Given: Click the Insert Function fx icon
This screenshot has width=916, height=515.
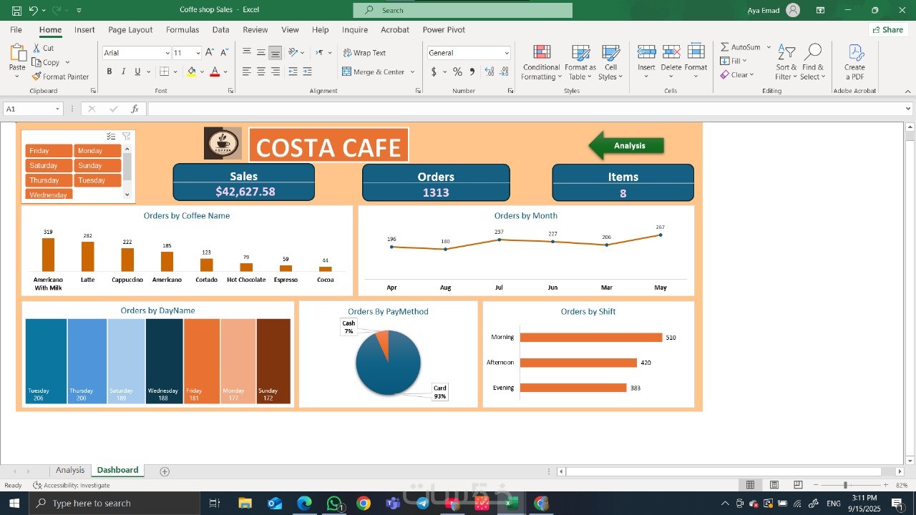Looking at the screenshot, I should [135, 109].
